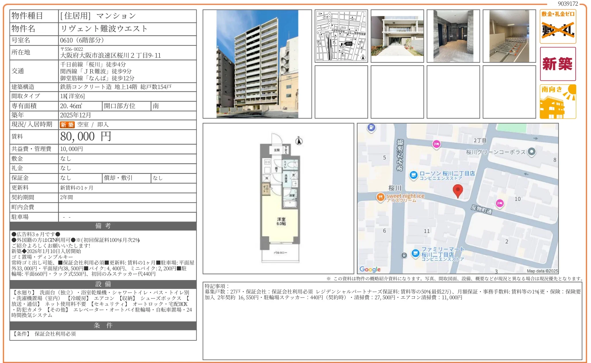Viewport: 591px width, 363px height.
Task: Open the entrance facade photo
Action: (x=397, y=36)
